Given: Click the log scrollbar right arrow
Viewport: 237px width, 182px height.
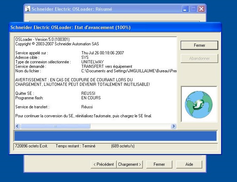Looking at the screenshot, I should pyautogui.click(x=173, y=126).
